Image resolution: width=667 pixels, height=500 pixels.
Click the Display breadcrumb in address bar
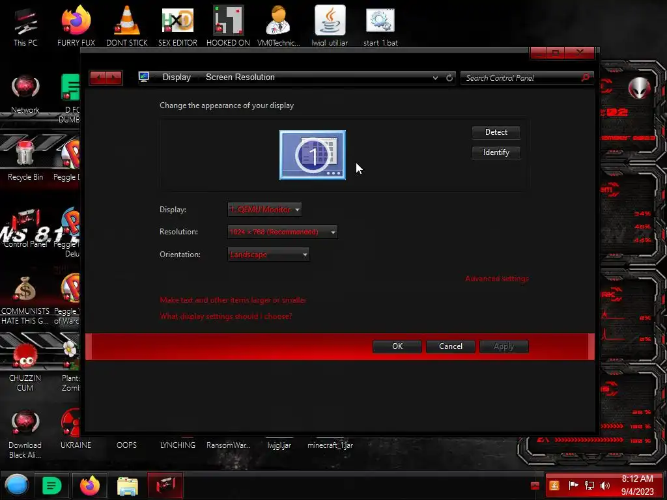(x=177, y=77)
